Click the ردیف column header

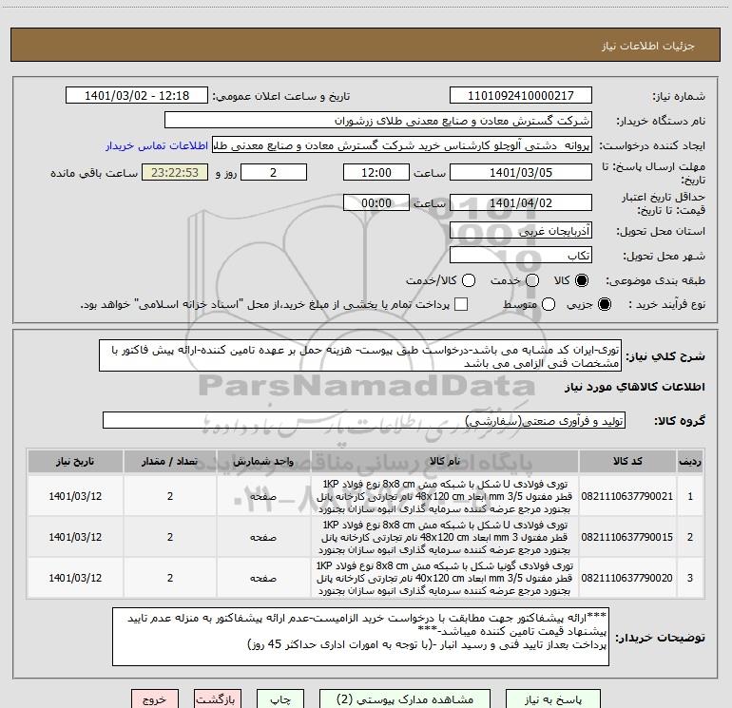click(x=690, y=462)
